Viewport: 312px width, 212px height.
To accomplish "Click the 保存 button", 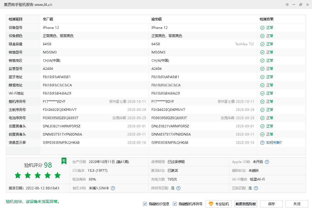I will click(271, 204).
